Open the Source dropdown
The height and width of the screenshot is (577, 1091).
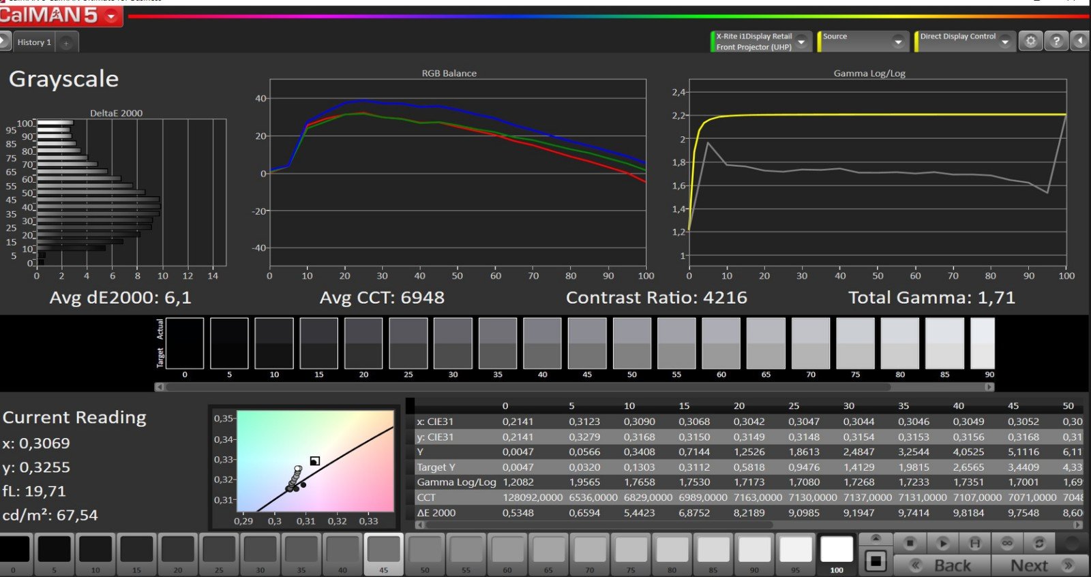tap(898, 42)
